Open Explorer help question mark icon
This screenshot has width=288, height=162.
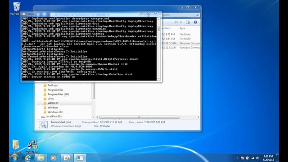pos(195,22)
